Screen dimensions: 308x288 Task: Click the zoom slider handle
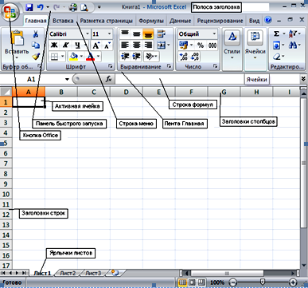click(263, 282)
